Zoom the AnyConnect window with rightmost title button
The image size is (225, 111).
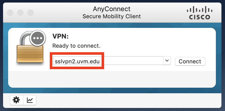[x=30, y=12]
